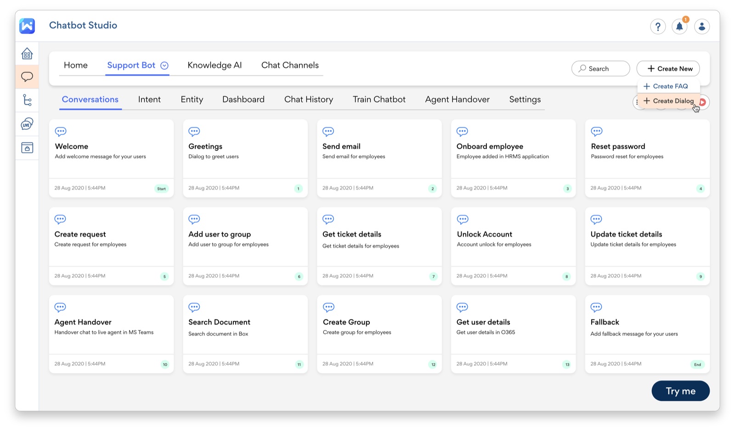Open notifications bell icon
This screenshot has width=735, height=431.
click(679, 27)
